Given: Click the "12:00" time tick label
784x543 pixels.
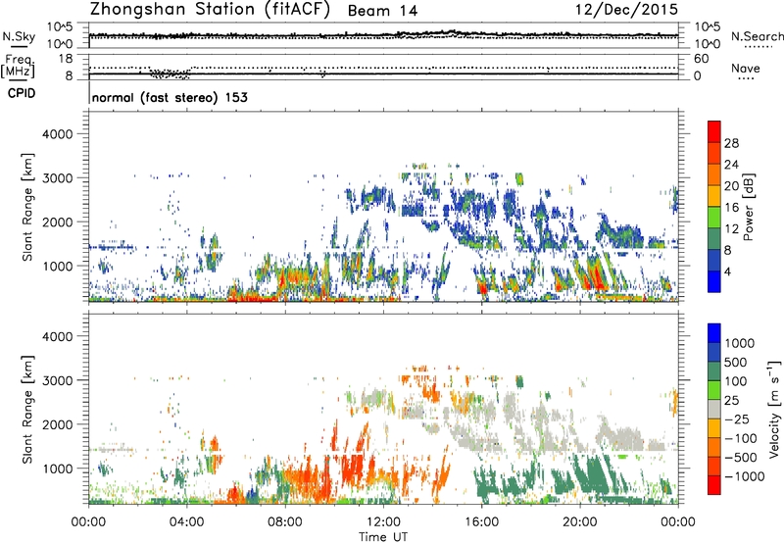Looking at the screenshot, I should pyautogui.click(x=383, y=522).
